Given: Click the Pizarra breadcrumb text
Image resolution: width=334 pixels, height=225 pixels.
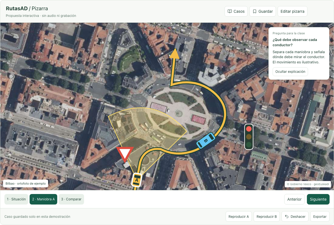Looking at the screenshot, I should pyautogui.click(x=40, y=9).
